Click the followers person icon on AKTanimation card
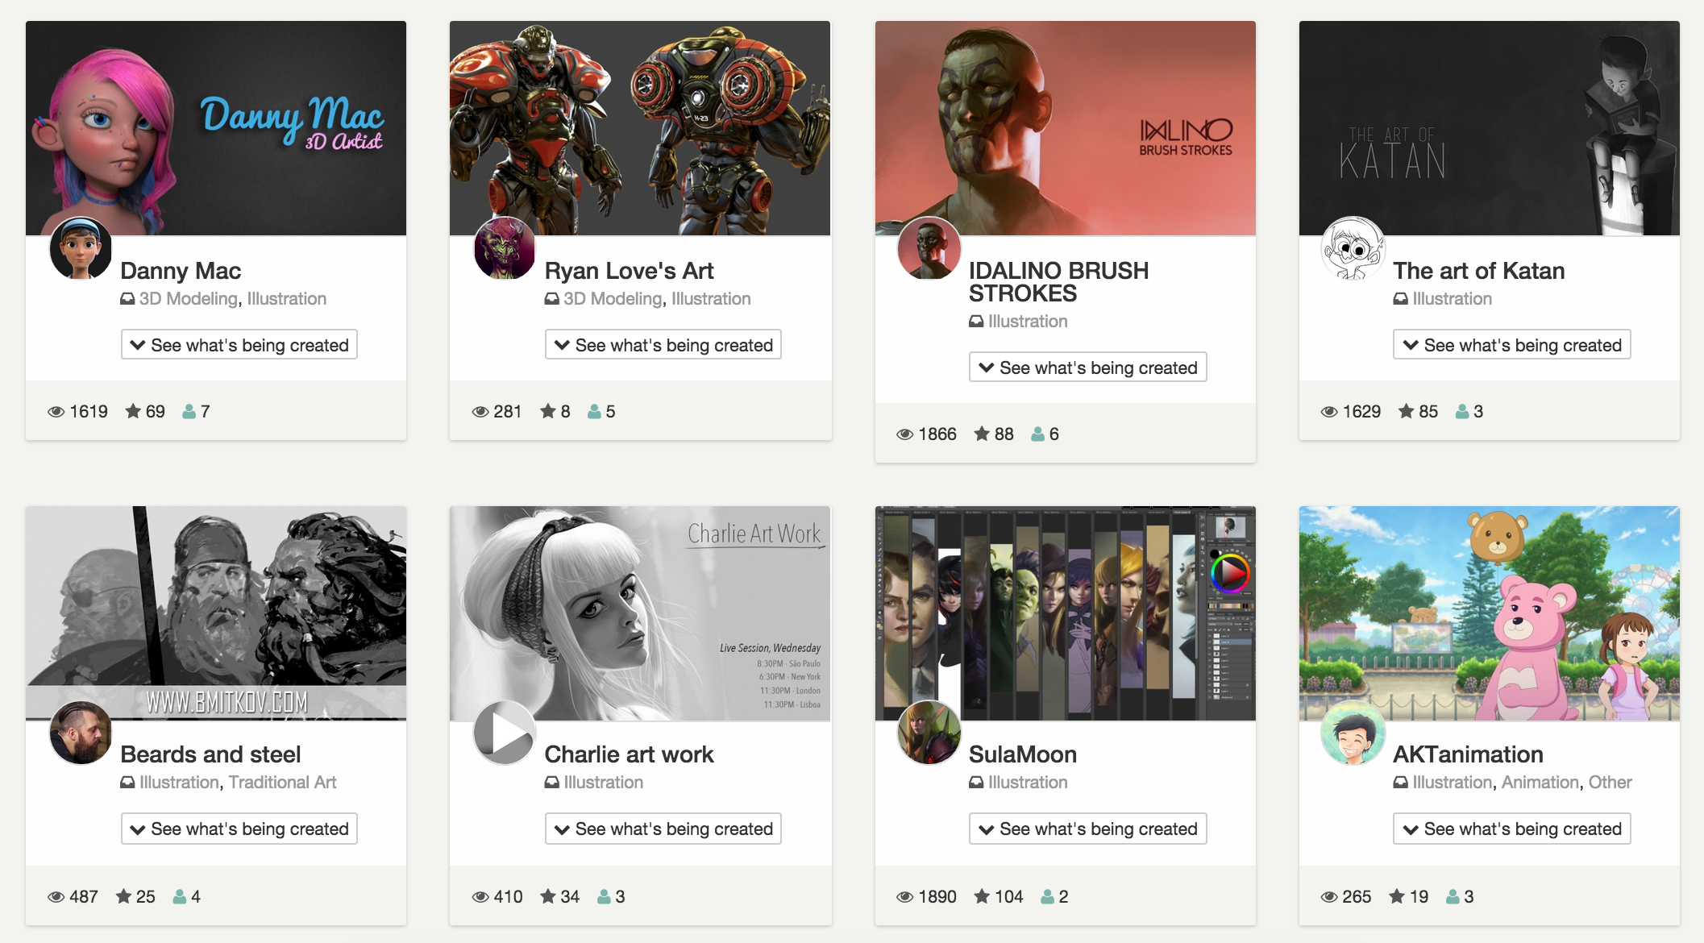This screenshot has width=1704, height=943. pyautogui.click(x=1453, y=896)
